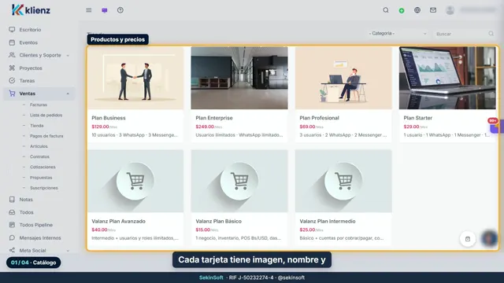Open Lista de pedidos submenu item

coord(46,115)
